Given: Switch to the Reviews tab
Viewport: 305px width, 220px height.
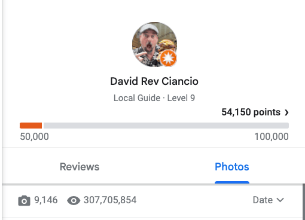Looking at the screenshot, I should point(80,167).
